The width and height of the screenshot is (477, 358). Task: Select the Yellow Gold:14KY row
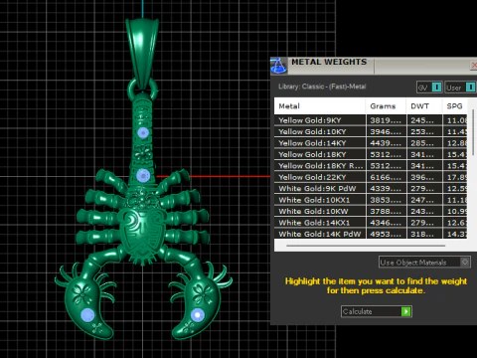click(371, 143)
